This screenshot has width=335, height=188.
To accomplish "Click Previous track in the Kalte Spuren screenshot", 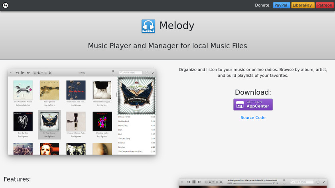I will click(x=188, y=182).
